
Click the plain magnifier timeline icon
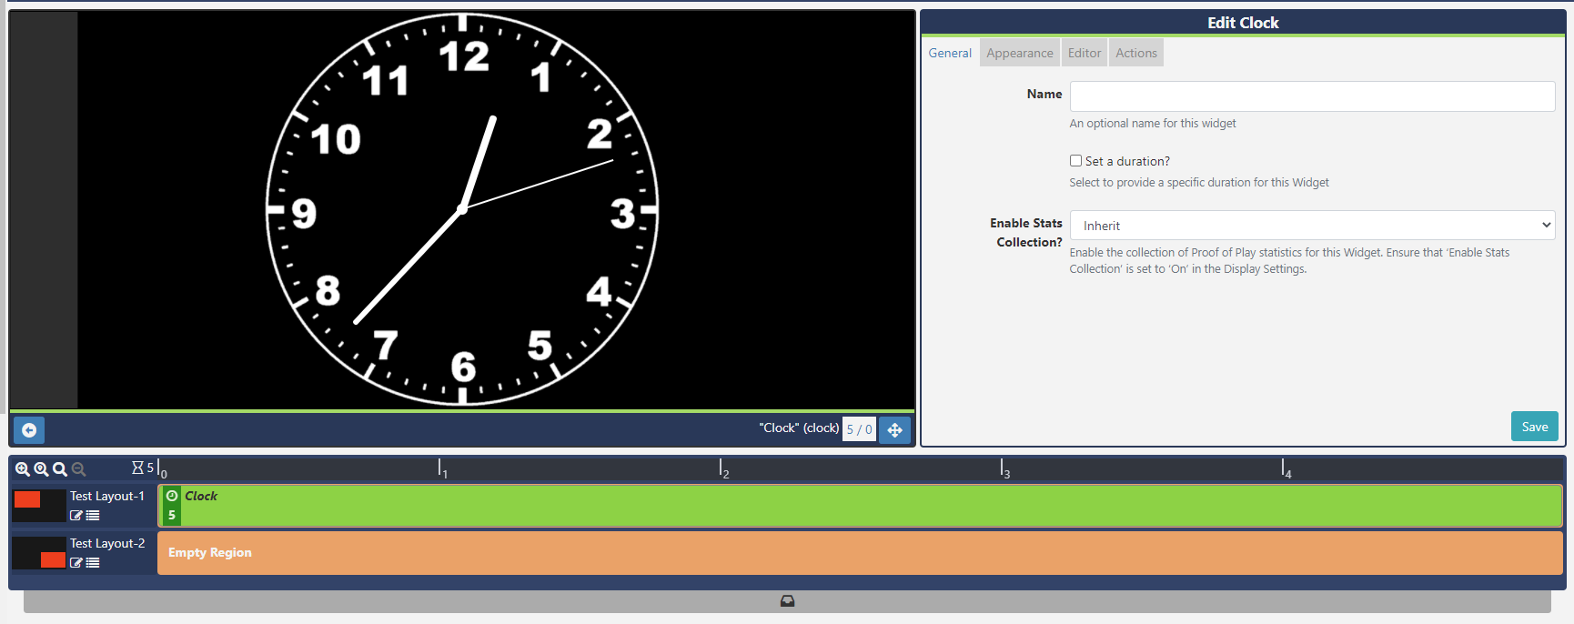pyautogui.click(x=60, y=469)
